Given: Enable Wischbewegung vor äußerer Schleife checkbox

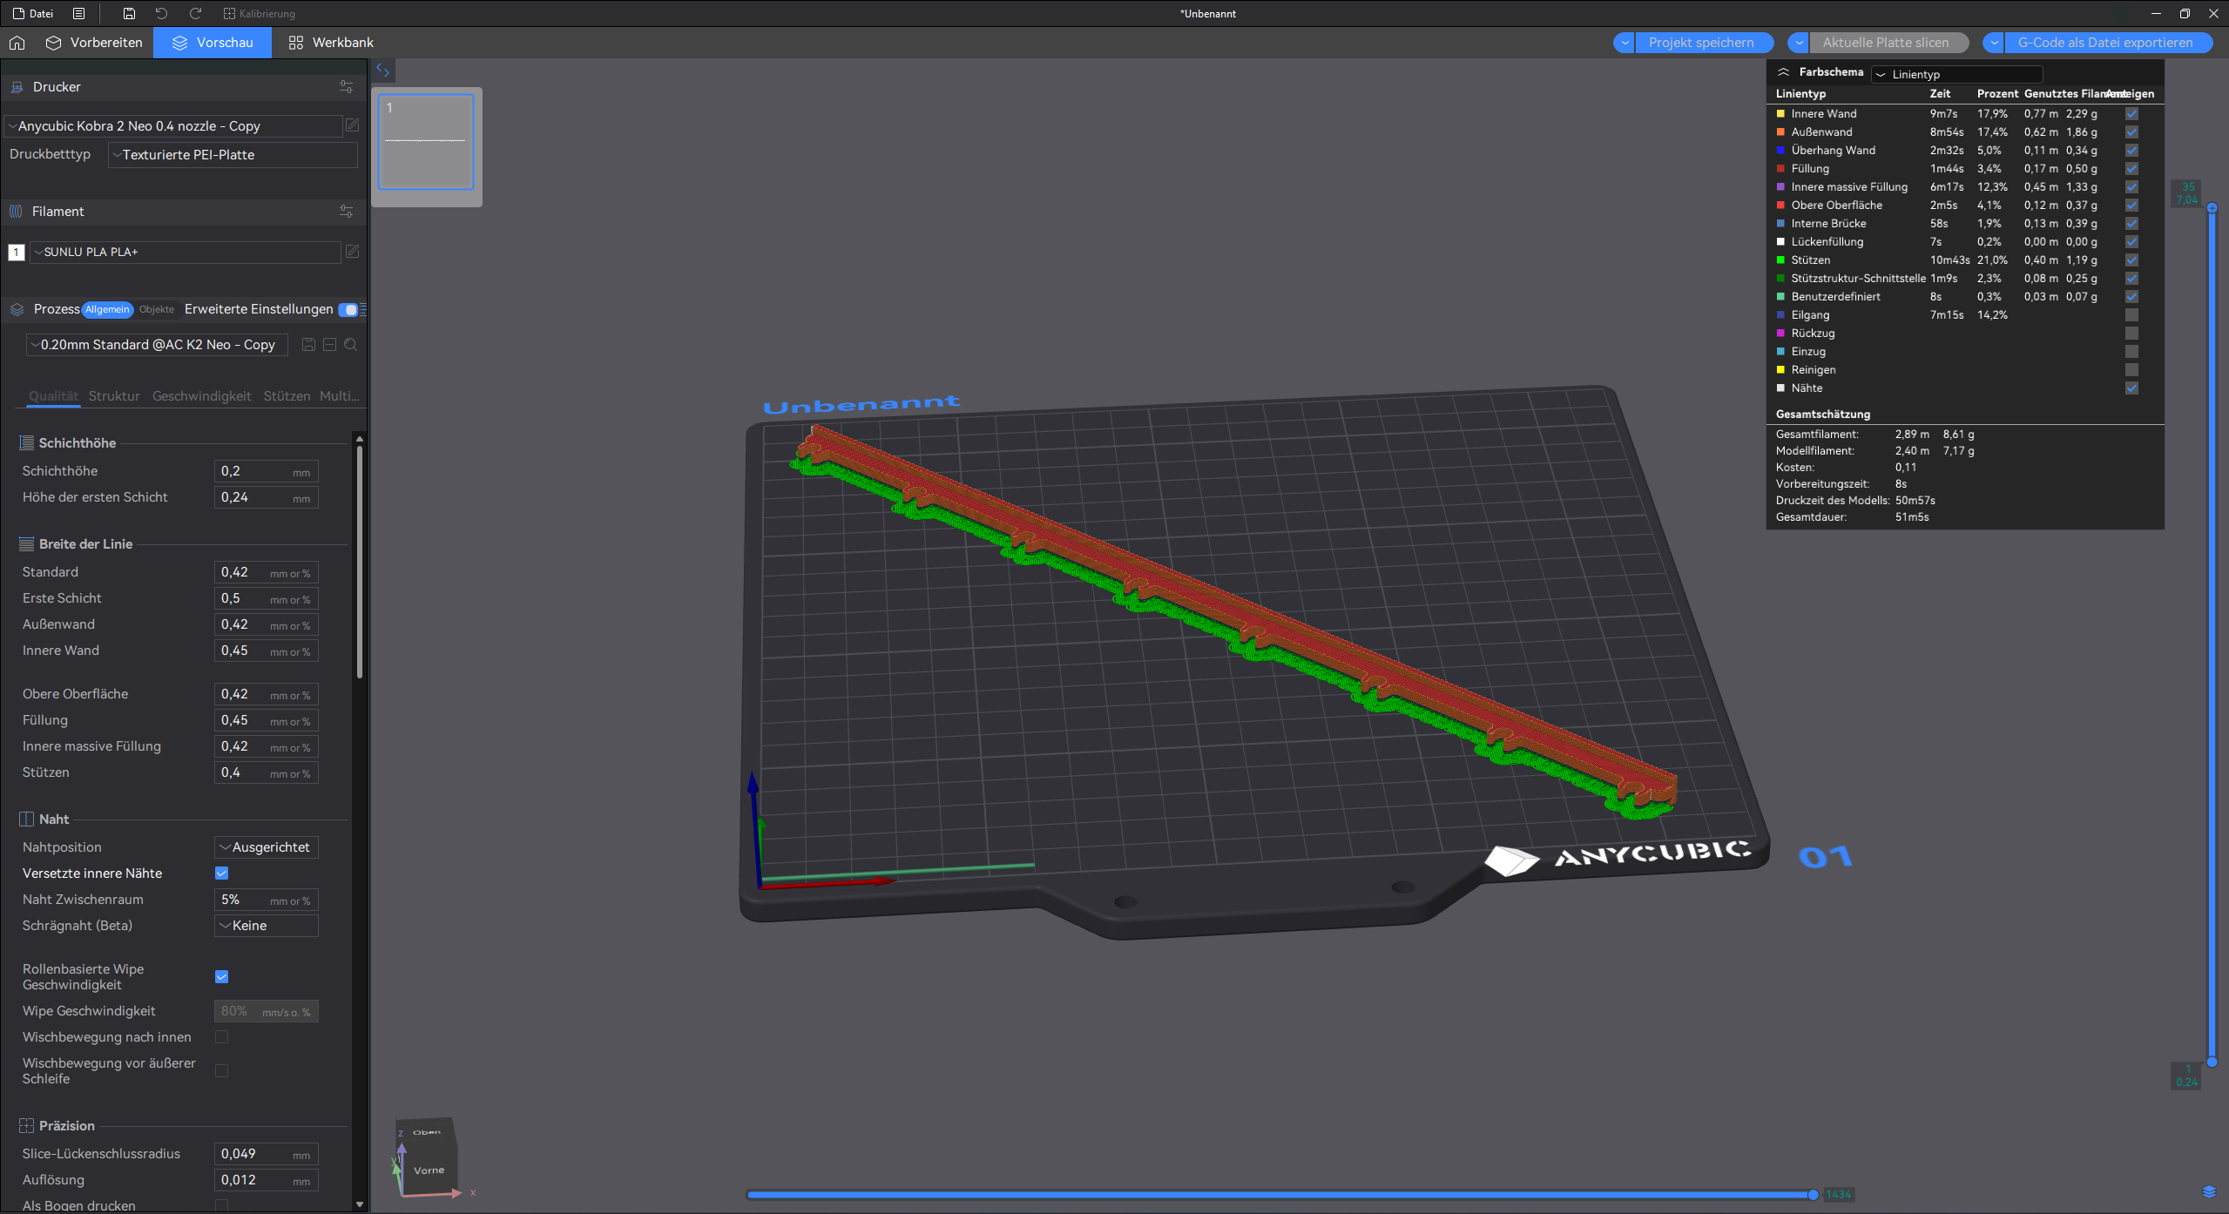Looking at the screenshot, I should tap(222, 1071).
